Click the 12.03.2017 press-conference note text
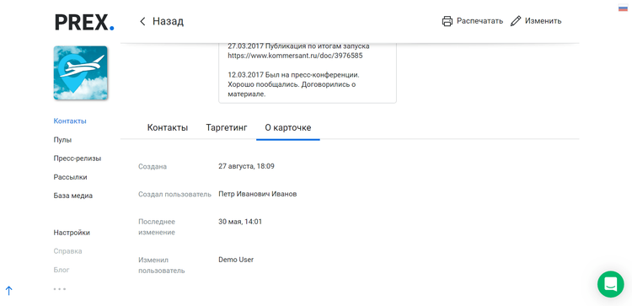This screenshot has width=632, height=306. coord(293,84)
